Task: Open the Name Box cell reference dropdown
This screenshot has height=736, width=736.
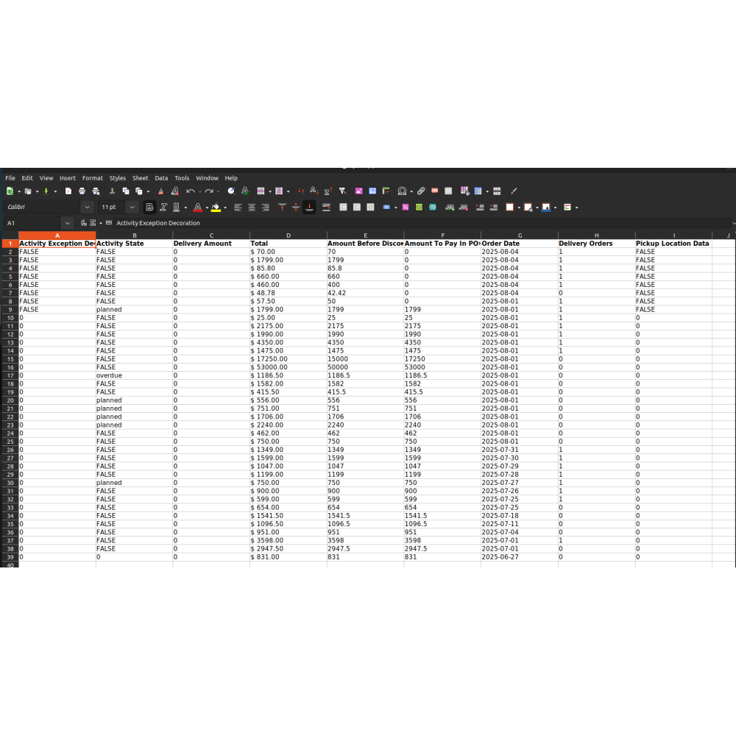Action: pos(68,223)
